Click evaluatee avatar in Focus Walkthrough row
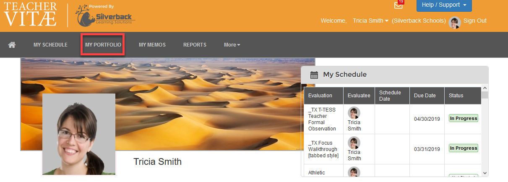The width and height of the screenshot is (508, 182). click(354, 143)
